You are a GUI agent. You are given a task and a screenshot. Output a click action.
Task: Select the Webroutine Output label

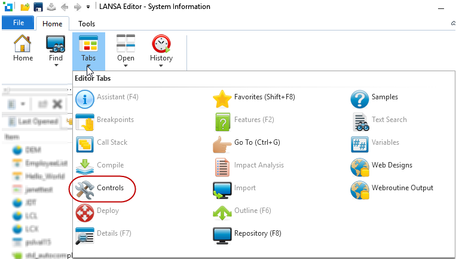click(x=402, y=188)
